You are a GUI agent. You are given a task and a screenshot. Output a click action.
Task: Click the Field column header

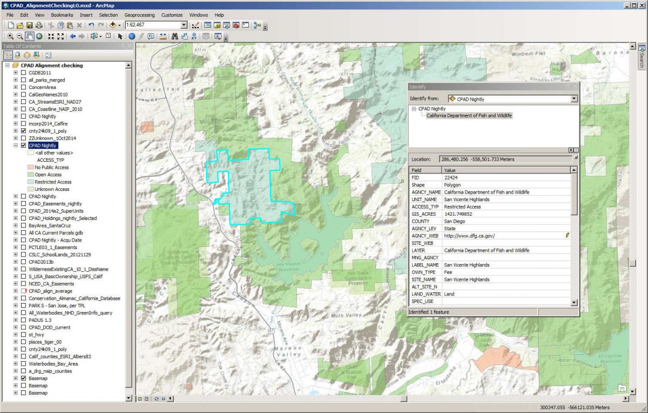(x=426, y=170)
